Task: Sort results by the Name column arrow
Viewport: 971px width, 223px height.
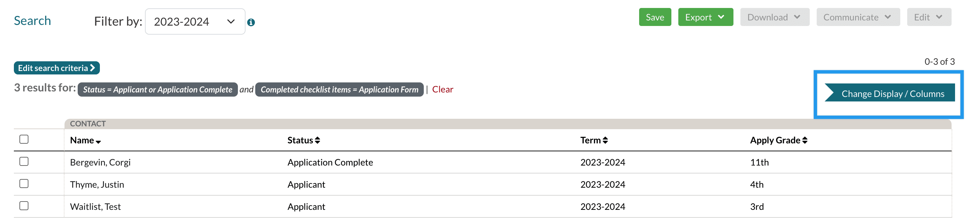Action: point(98,142)
